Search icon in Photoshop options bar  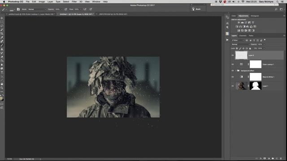tap(276, 9)
